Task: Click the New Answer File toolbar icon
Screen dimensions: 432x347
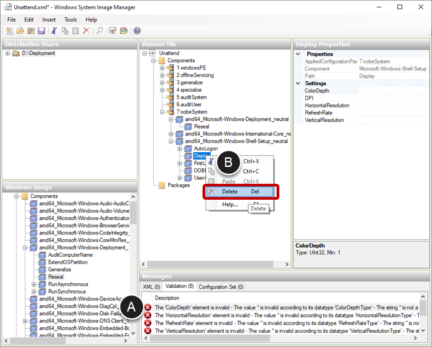Action: tap(10, 31)
